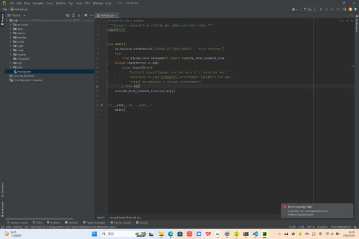Click Collapse All in Project panel
The width and height of the screenshot is (359, 239).
[x=78, y=15]
